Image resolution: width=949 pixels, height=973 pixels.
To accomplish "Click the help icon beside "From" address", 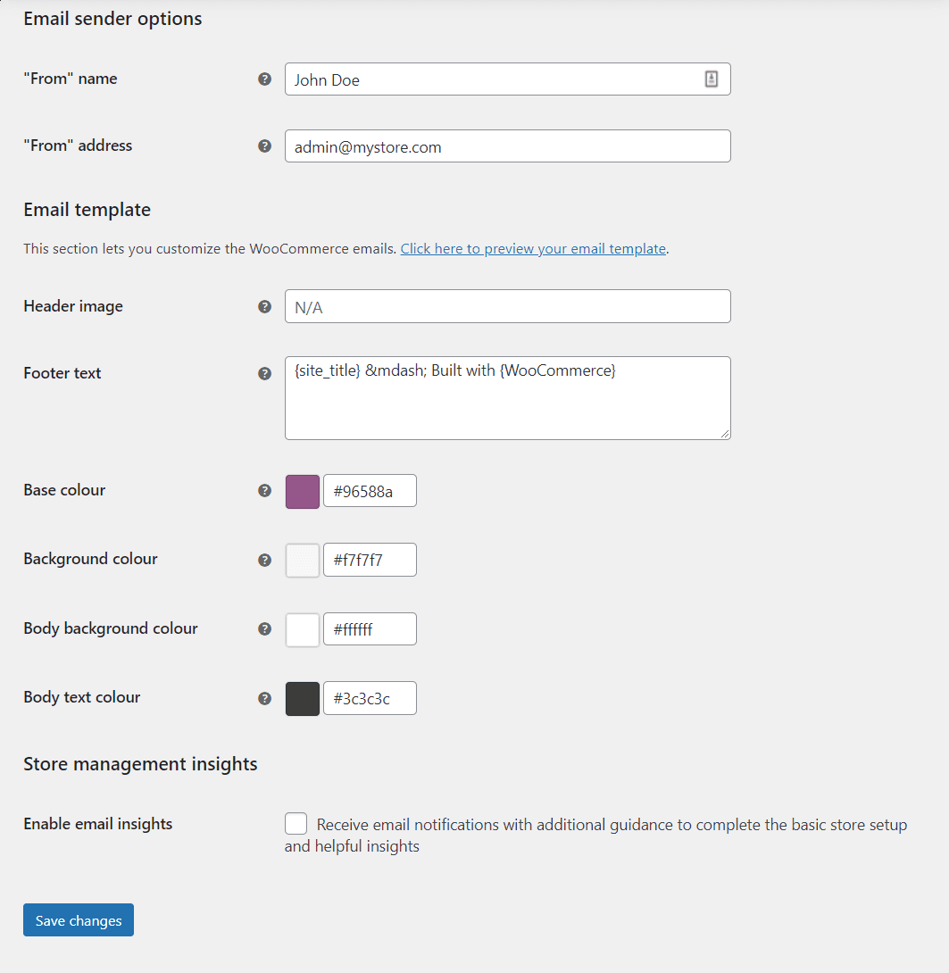I will point(264,146).
